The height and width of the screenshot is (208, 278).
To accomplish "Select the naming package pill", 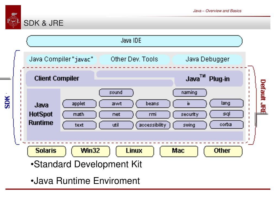I will [x=190, y=93].
